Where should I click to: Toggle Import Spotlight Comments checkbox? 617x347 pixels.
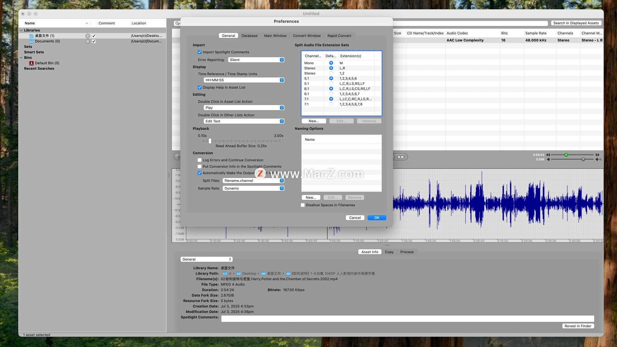pyautogui.click(x=200, y=52)
